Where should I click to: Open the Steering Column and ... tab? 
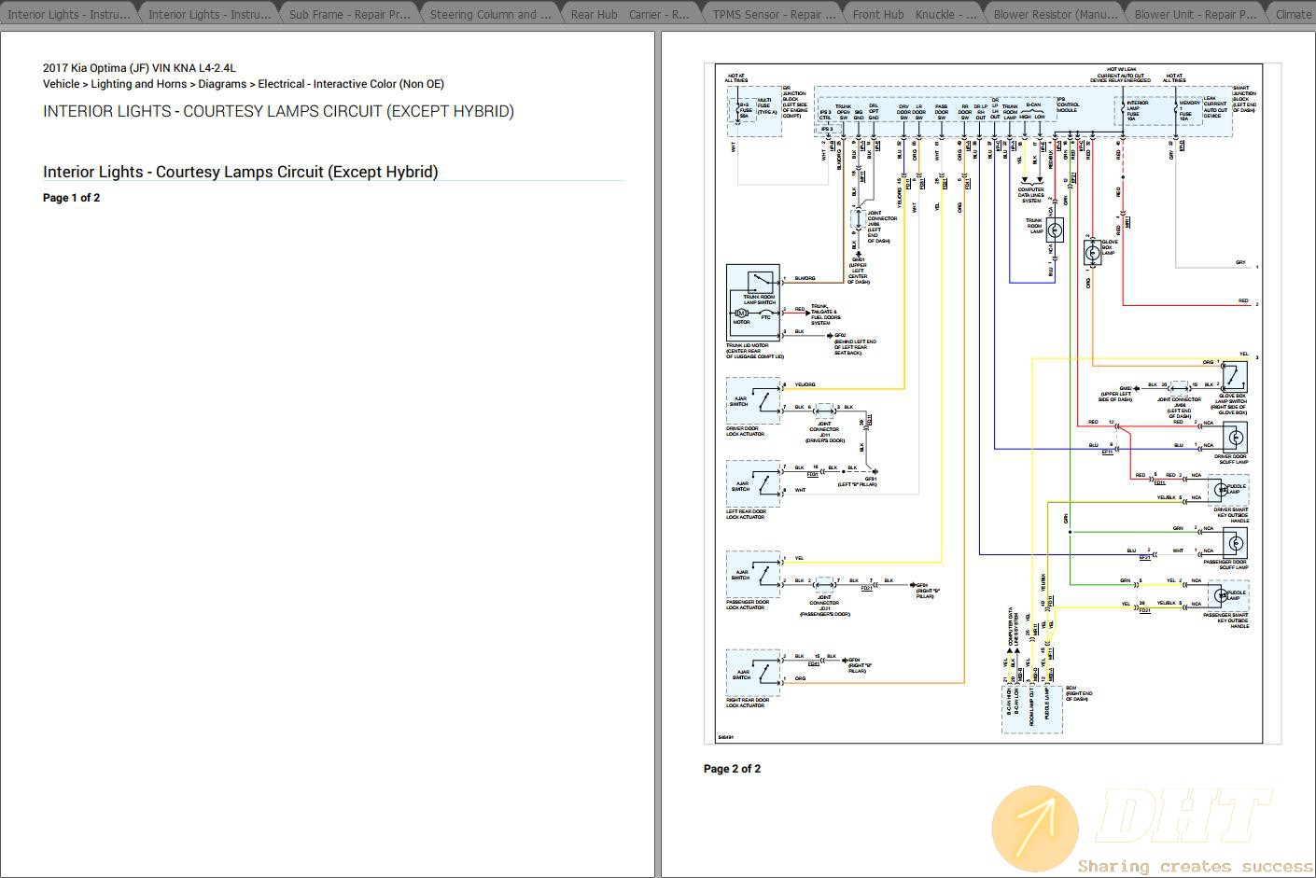493,14
